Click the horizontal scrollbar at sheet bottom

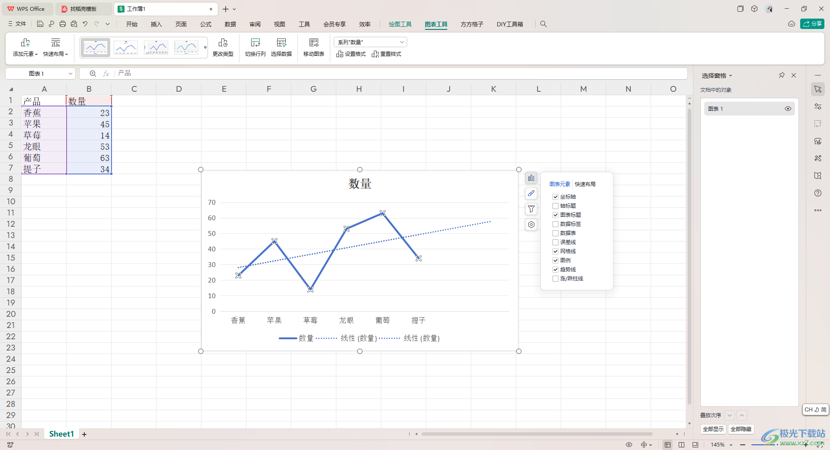pos(536,434)
